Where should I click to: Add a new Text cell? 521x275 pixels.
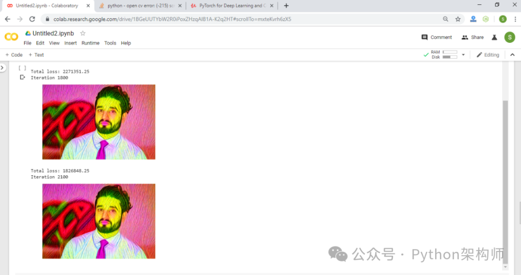point(36,55)
